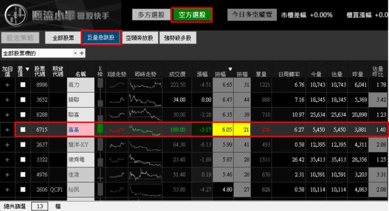Screen dimensions: 389x211
Task: Sort by 估量昨比 column header
Action: [x=378, y=71]
